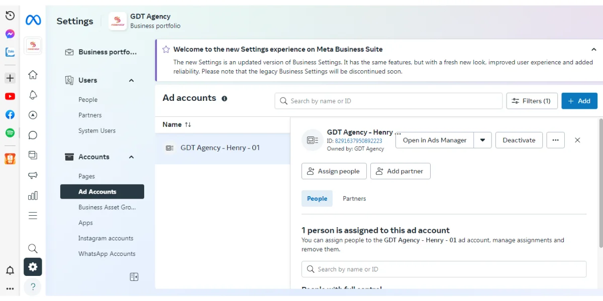Click the Add button

tap(579, 101)
